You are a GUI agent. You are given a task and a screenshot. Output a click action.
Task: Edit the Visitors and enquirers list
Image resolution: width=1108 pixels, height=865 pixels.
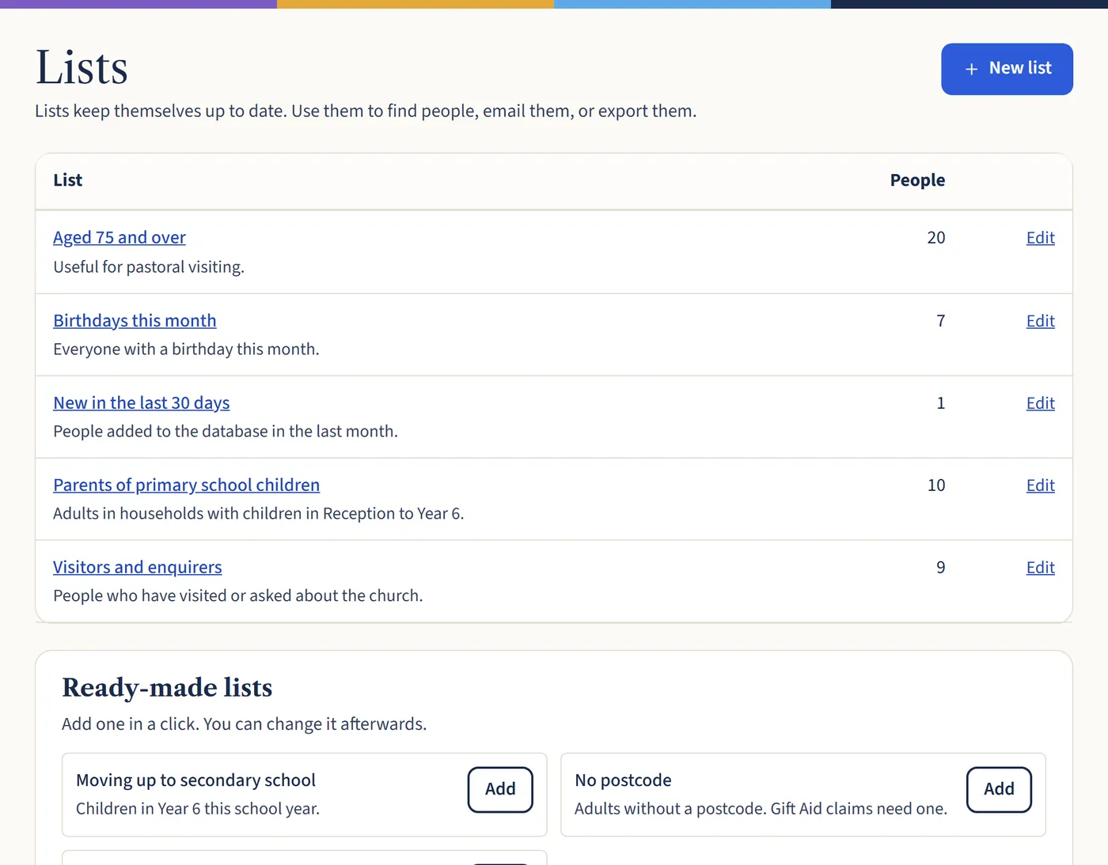point(1040,567)
